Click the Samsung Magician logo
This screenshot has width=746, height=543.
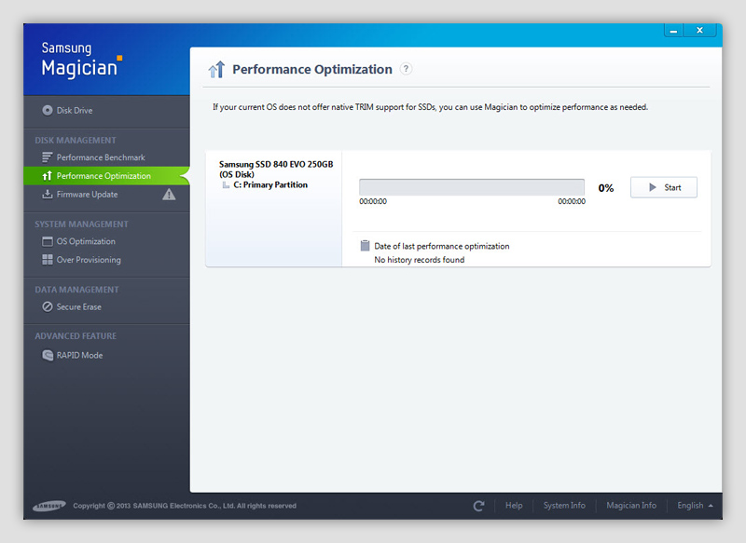[82, 60]
